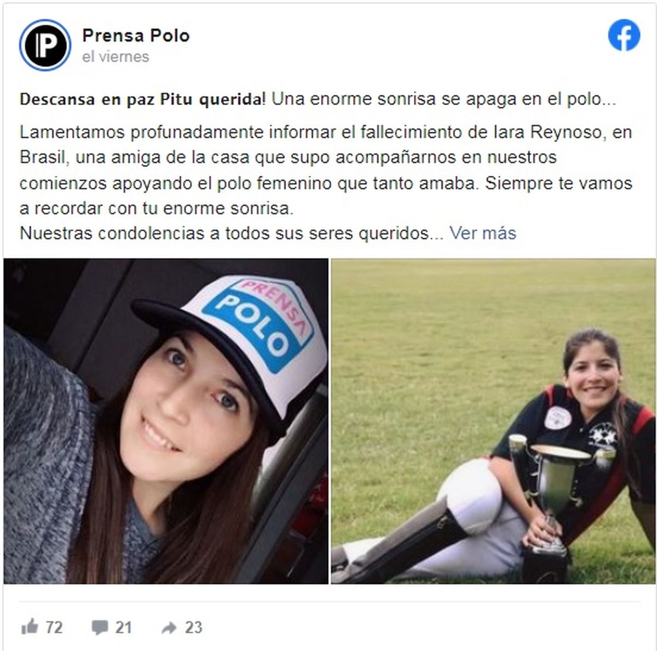Open the Prensa Polo page name
The height and width of the screenshot is (651, 657).
(x=136, y=36)
